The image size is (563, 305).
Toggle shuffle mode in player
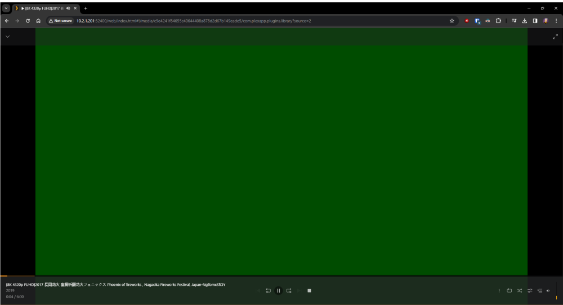520,290
